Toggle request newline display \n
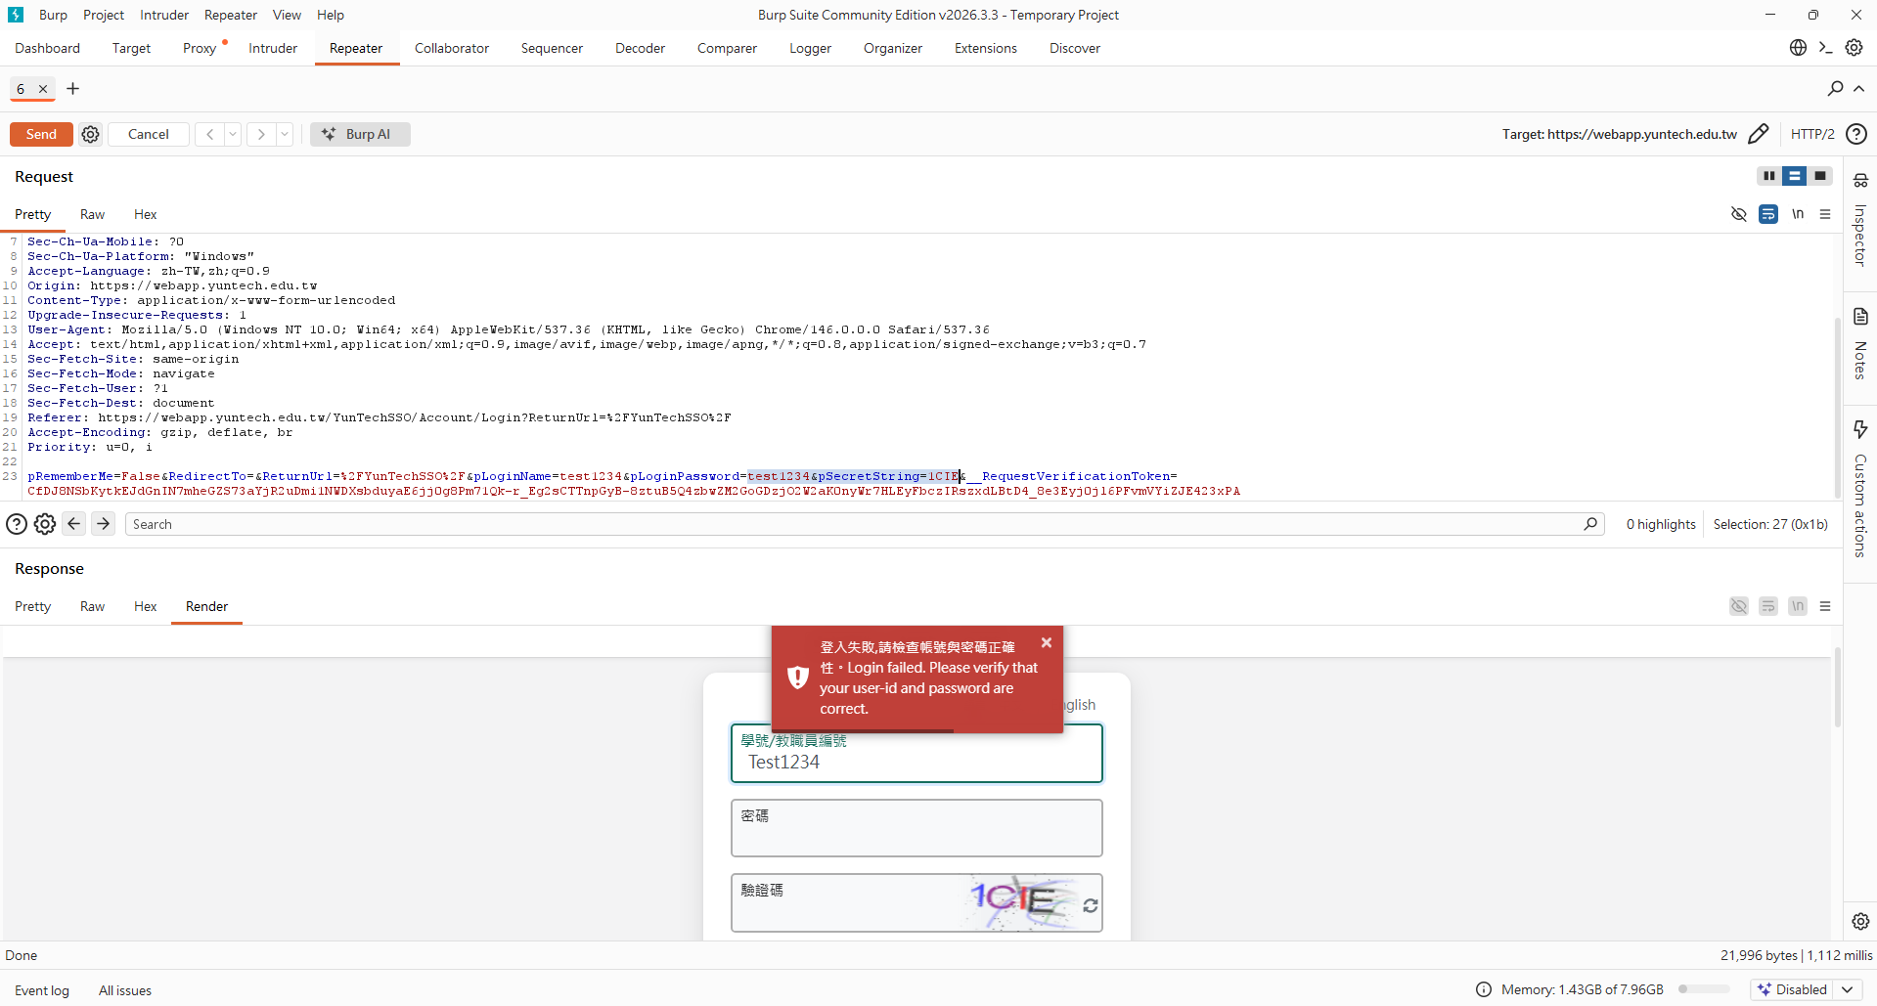 [x=1797, y=214]
